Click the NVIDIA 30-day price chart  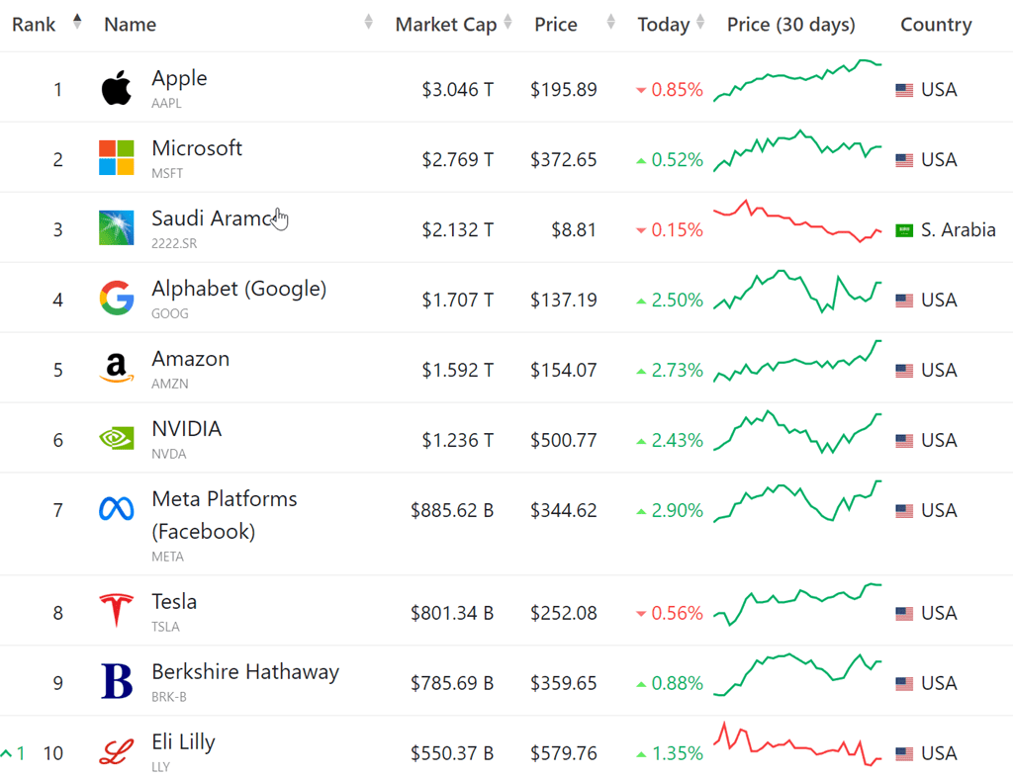(x=797, y=432)
